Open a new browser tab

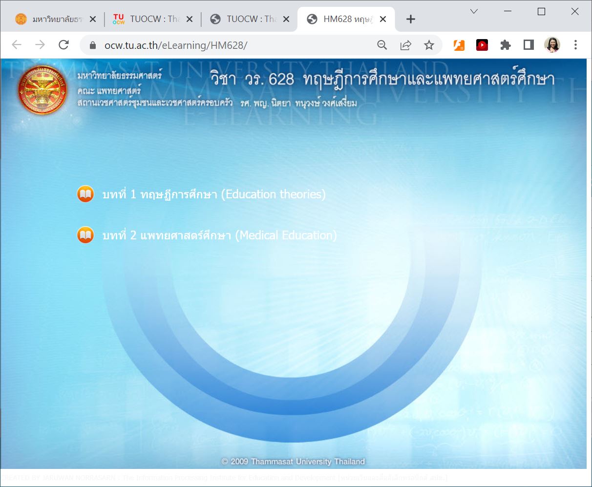point(411,19)
